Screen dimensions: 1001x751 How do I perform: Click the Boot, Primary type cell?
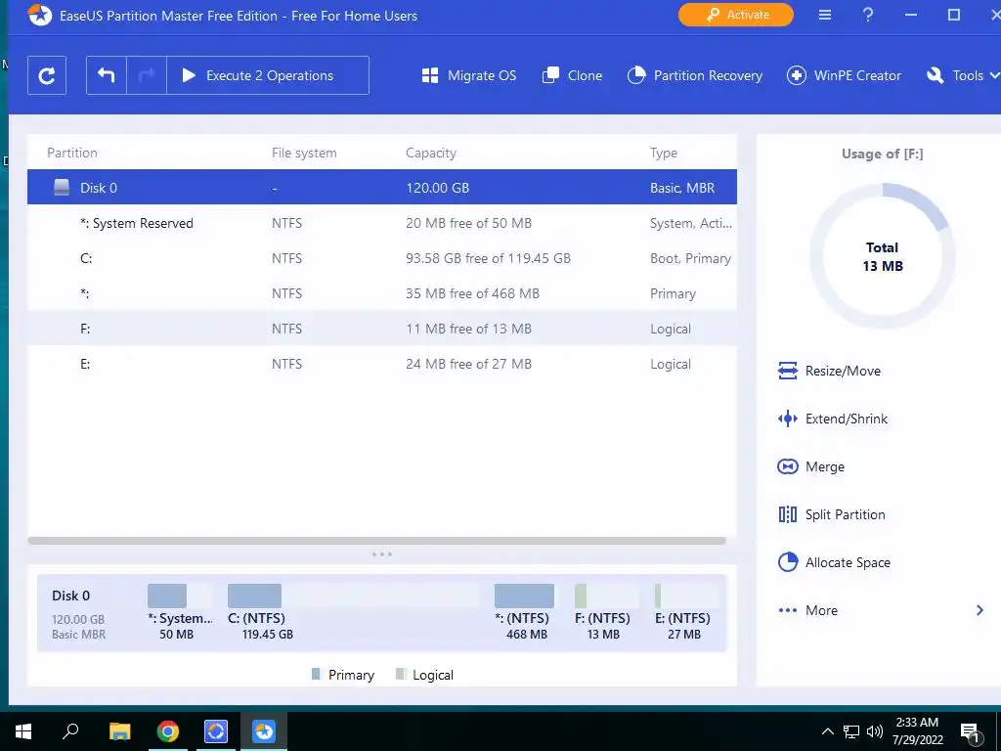(690, 258)
